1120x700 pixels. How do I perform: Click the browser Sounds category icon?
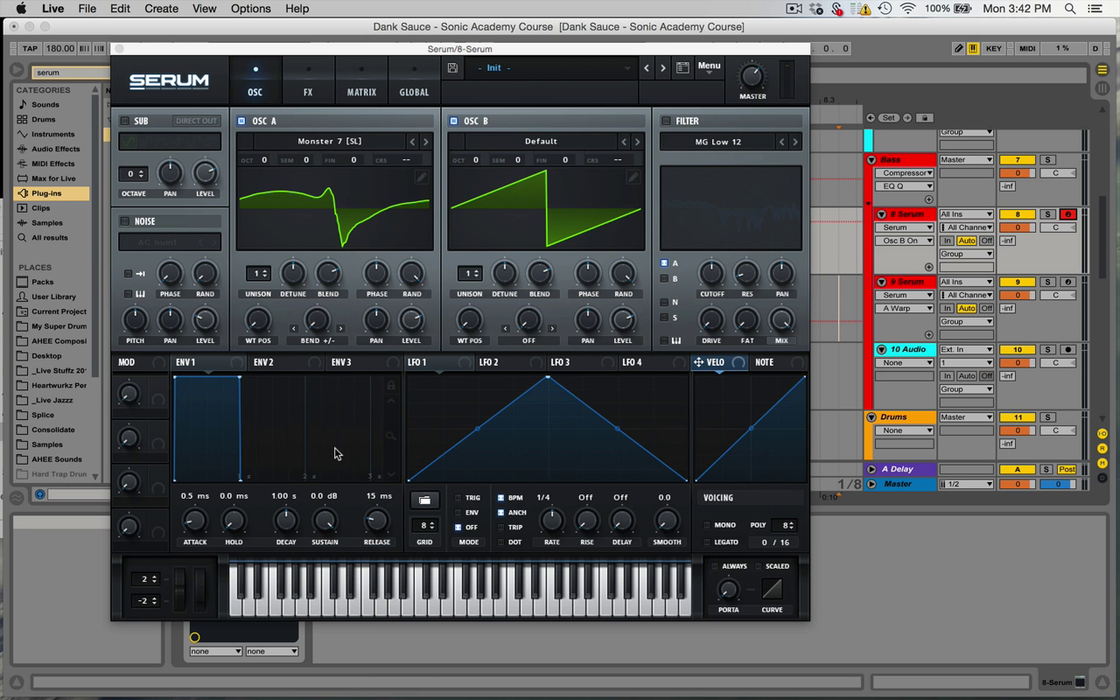[x=23, y=104]
